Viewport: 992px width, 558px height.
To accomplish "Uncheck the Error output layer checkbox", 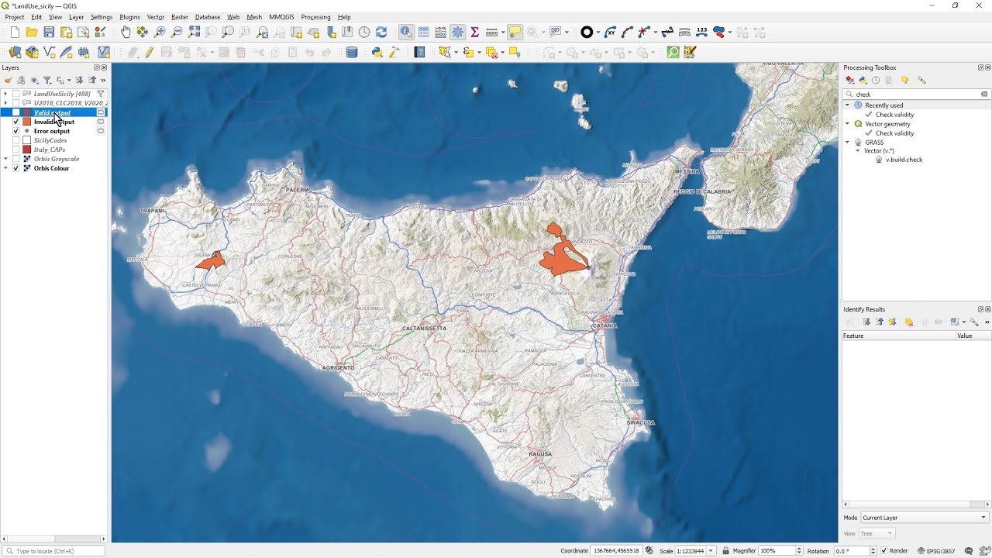I will pos(15,131).
